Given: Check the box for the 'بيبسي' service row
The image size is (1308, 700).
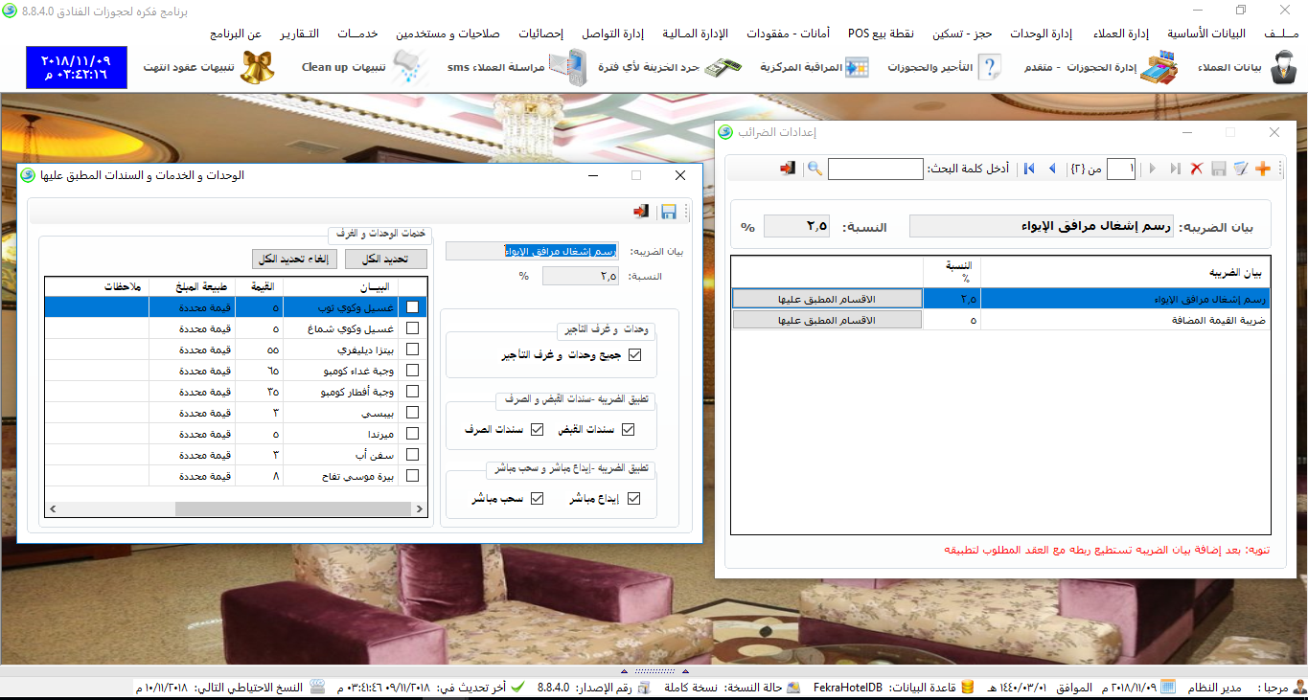Looking at the screenshot, I should (x=413, y=413).
